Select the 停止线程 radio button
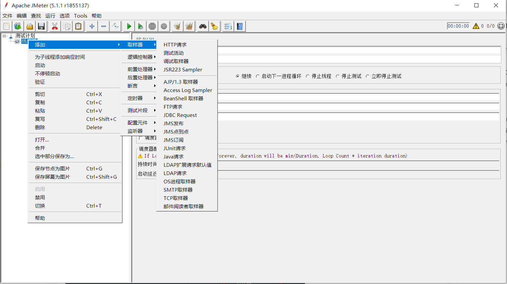The image size is (507, 284). coord(318,76)
